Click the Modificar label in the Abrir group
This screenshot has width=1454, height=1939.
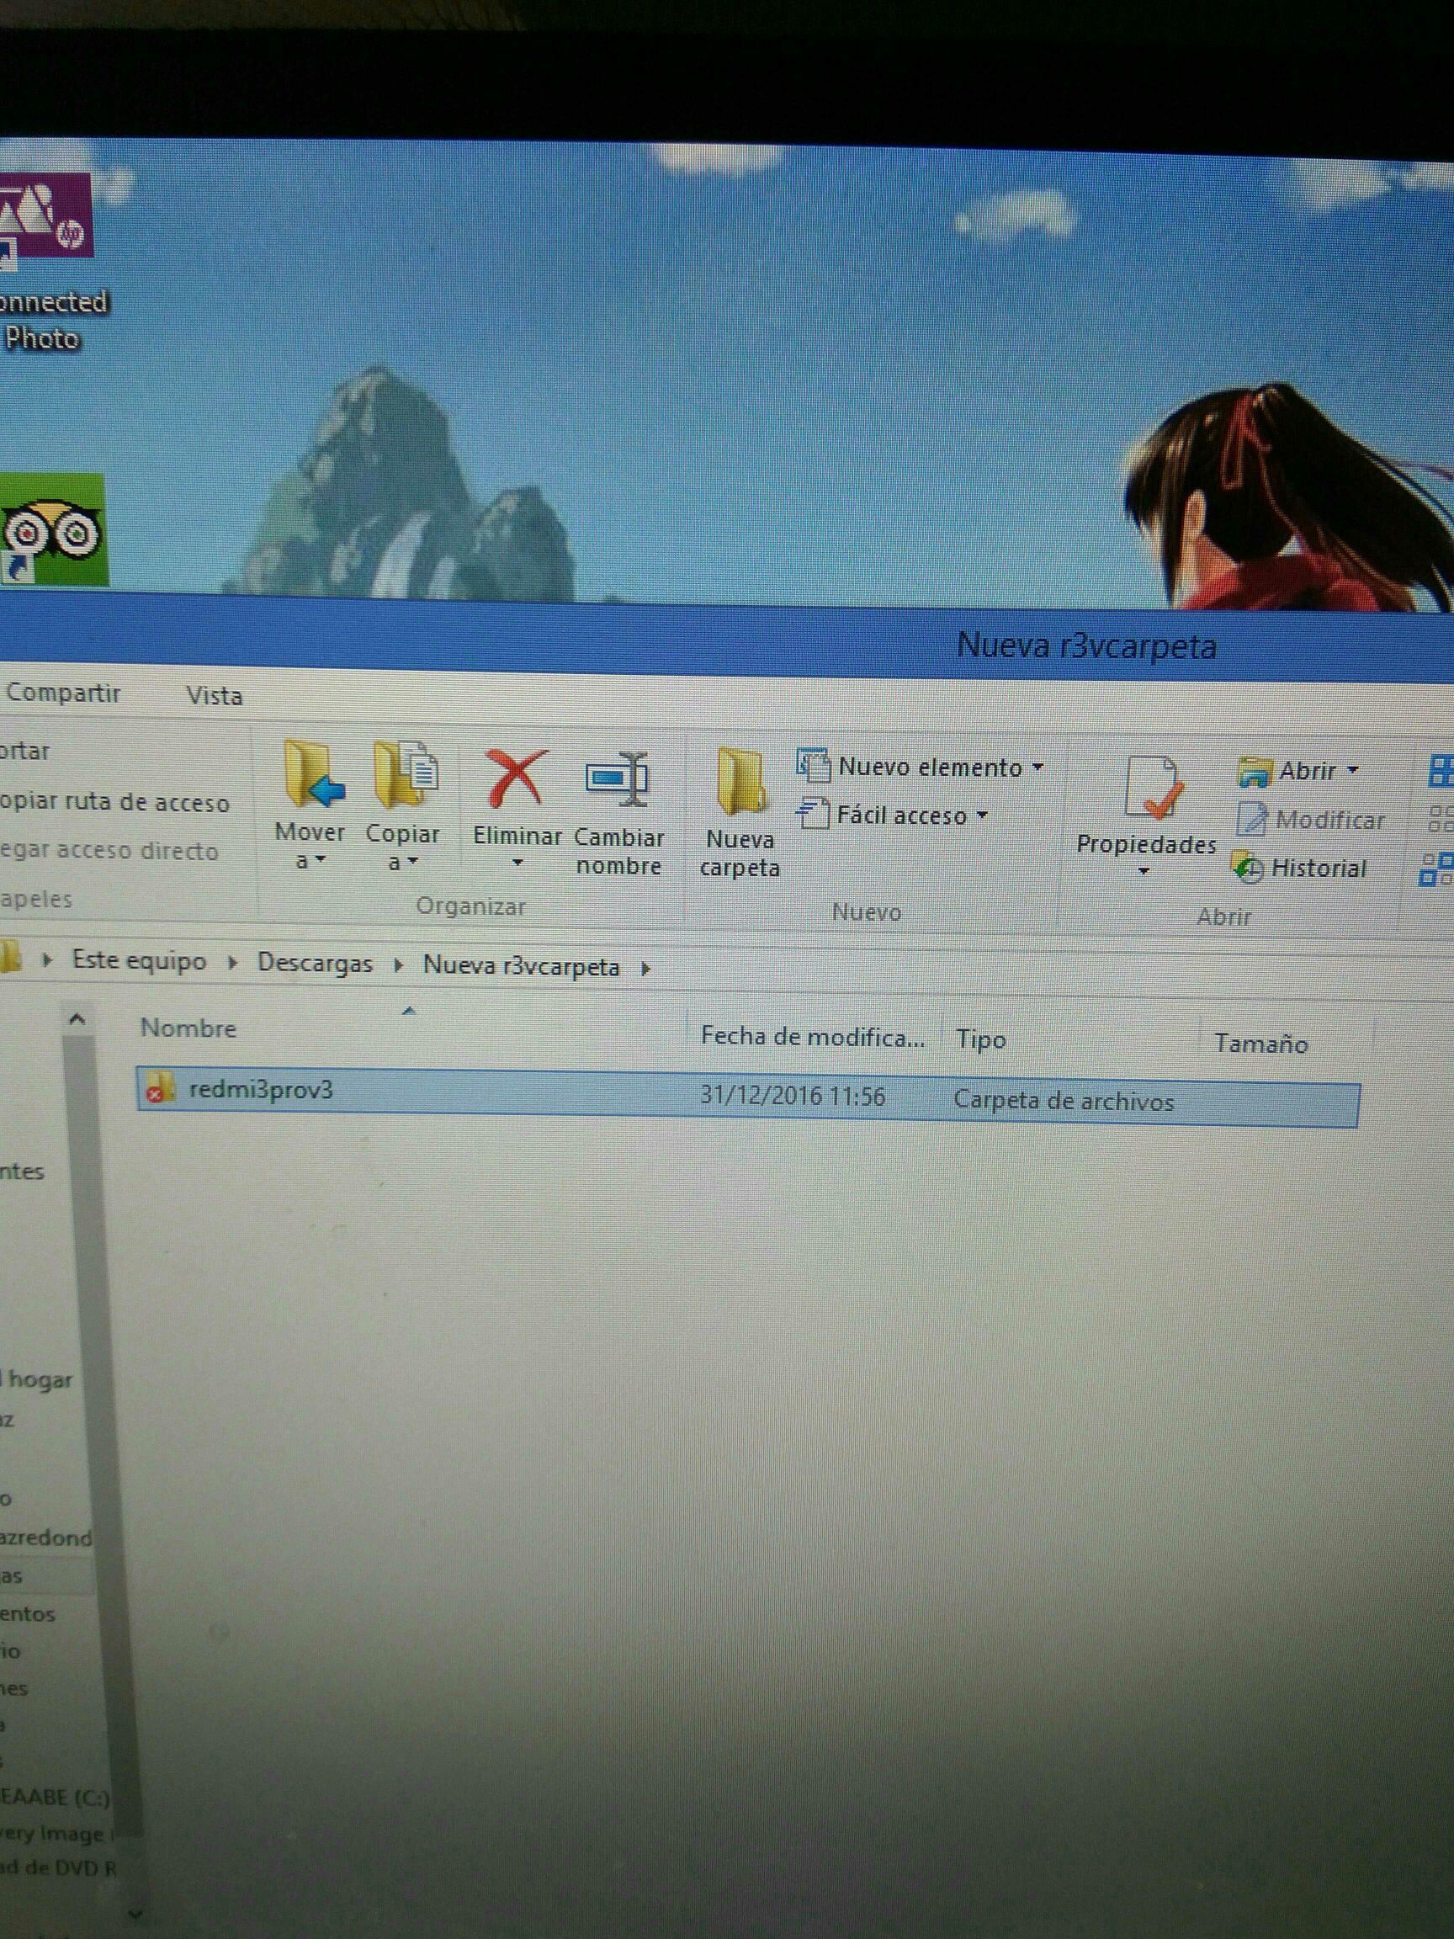(1329, 821)
